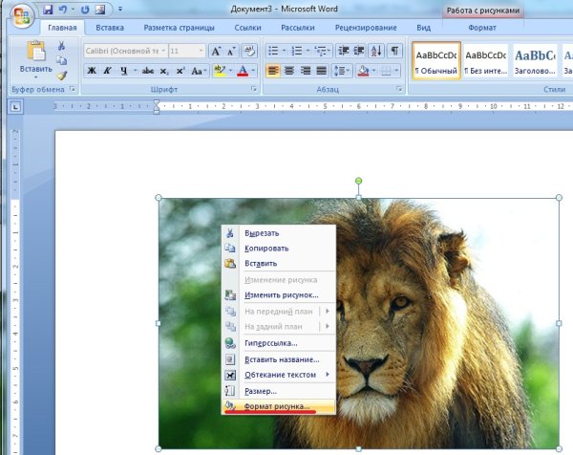Click the font color (red A) swatch
The height and width of the screenshot is (455, 573).
click(244, 71)
